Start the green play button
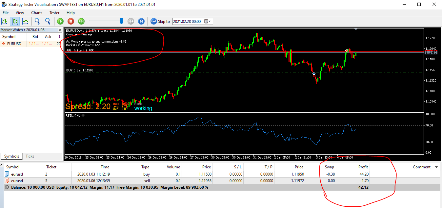The width and height of the screenshot is (442, 208). [60, 21]
